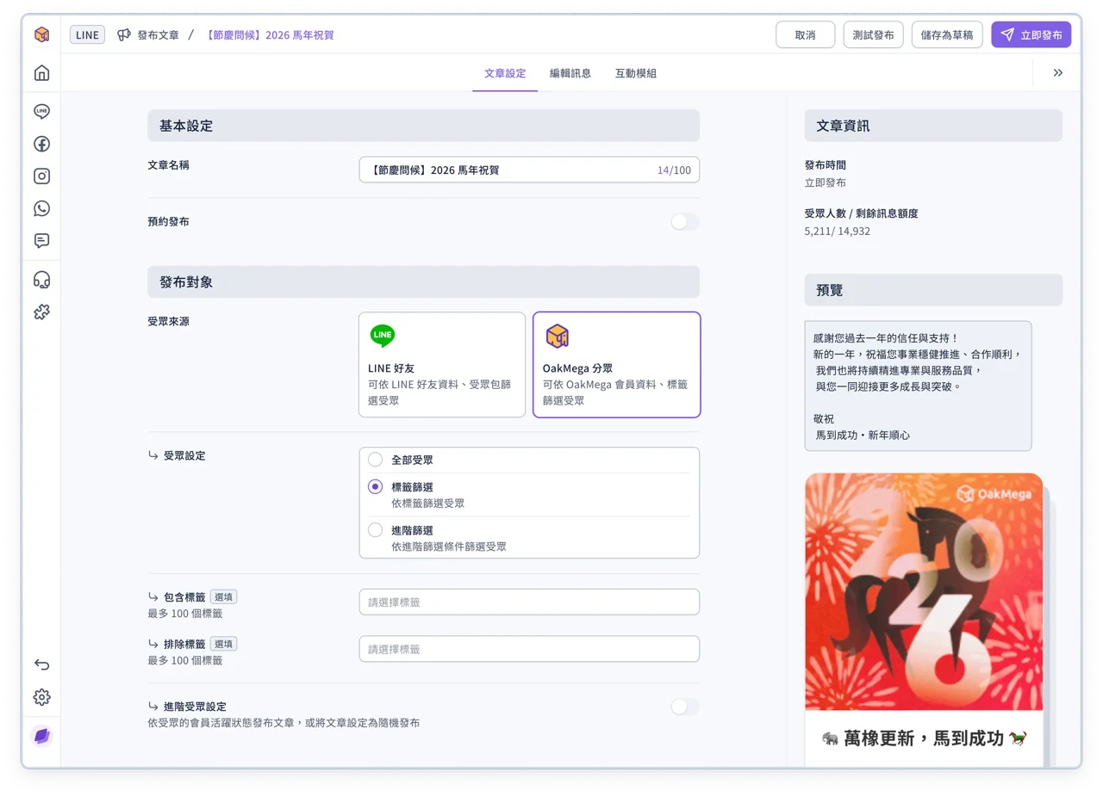Open 發布文章 breadcrumb link
Viewport: 1103px width, 797px height.
coord(158,35)
